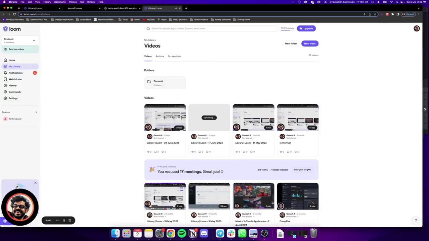Open Spotify from the Dock
The image size is (429, 241).
[182, 233]
